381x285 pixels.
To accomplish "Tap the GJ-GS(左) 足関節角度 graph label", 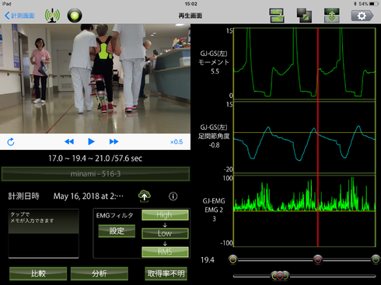I will click(214, 136).
